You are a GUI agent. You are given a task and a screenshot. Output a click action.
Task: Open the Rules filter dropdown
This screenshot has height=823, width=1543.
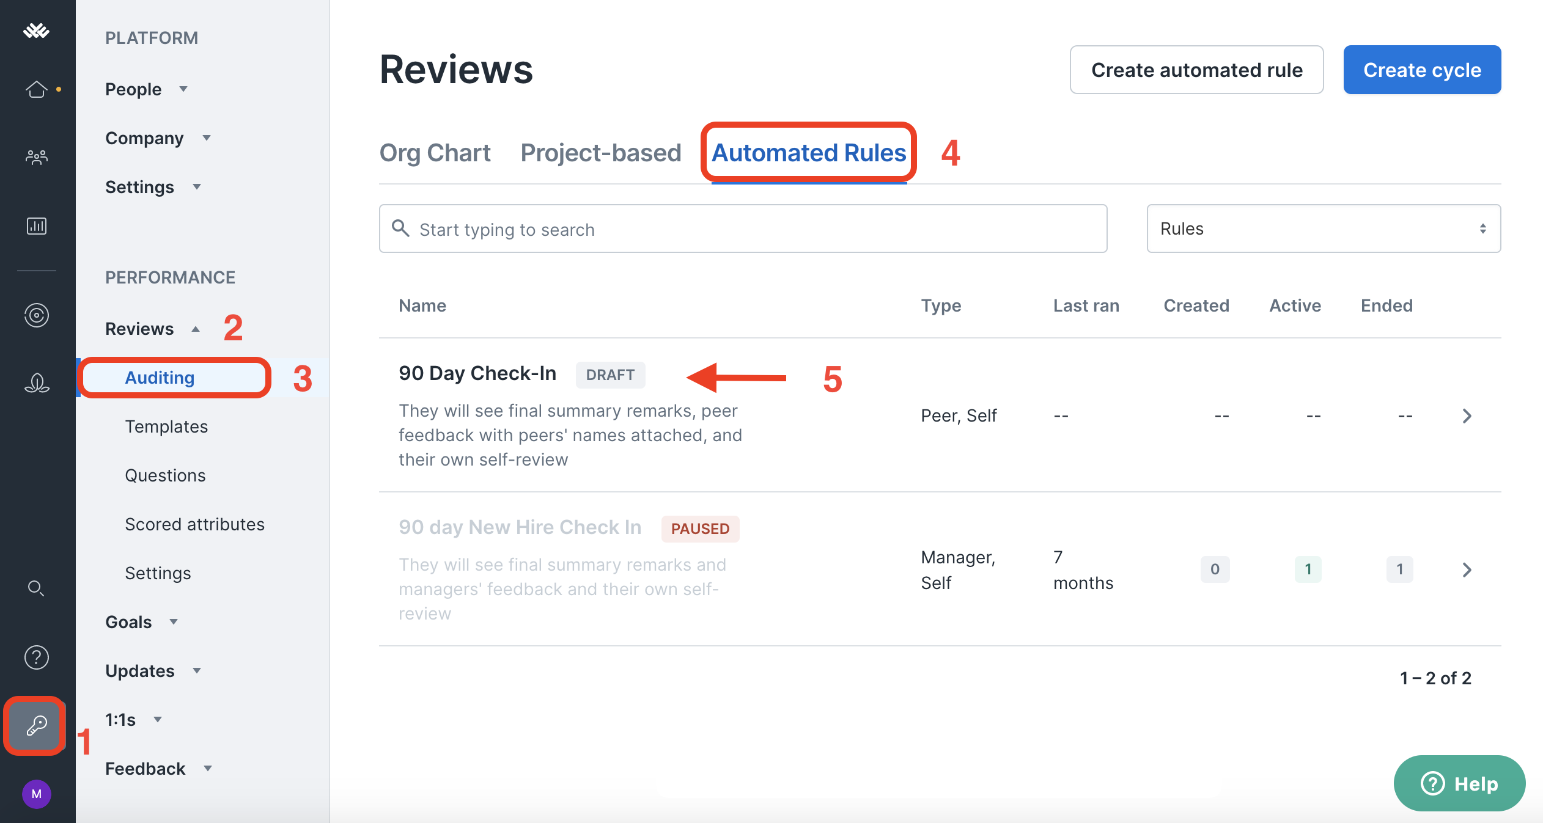[x=1324, y=229]
